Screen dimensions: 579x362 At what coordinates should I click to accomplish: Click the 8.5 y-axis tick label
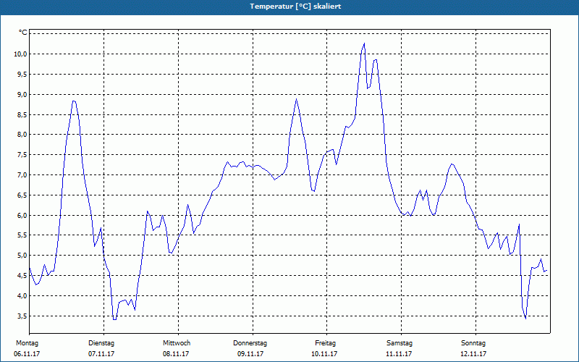[21, 114]
